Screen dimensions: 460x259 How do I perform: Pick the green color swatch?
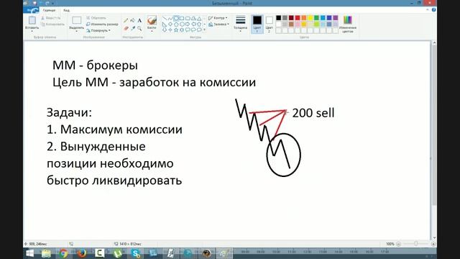[316, 18]
